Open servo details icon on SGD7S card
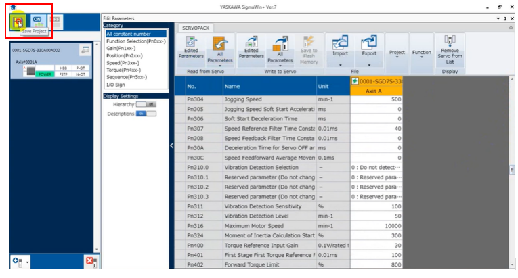 [x=85, y=50]
